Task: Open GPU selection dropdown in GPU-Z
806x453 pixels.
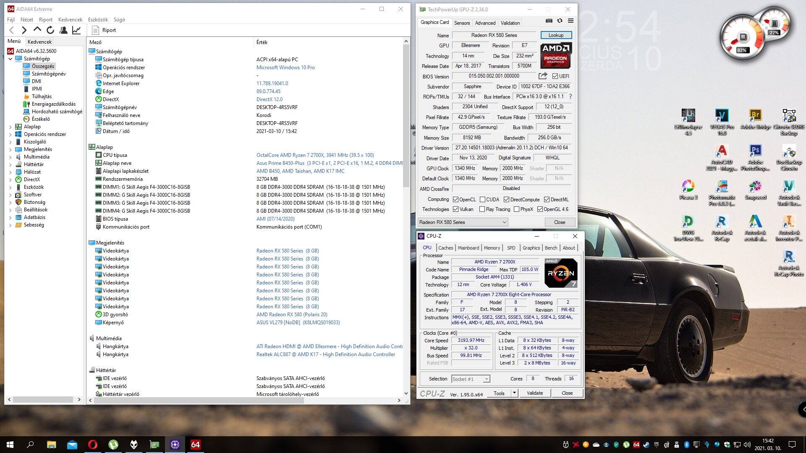Action: 463,222
